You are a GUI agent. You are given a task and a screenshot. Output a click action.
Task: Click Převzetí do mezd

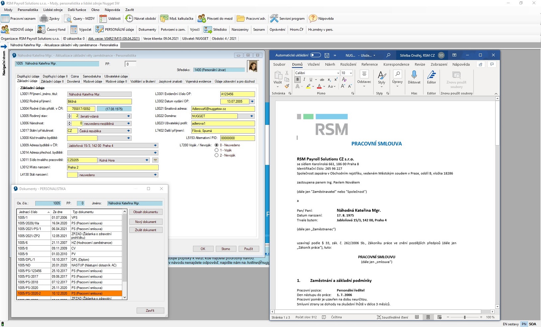215,19
